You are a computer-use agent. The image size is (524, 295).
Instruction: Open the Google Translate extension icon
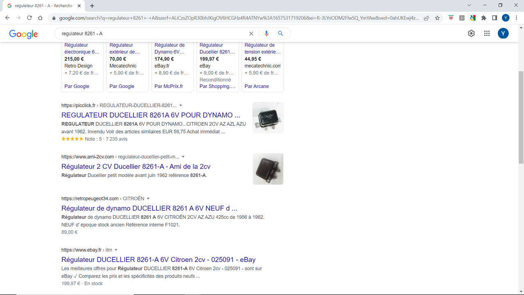point(473,18)
